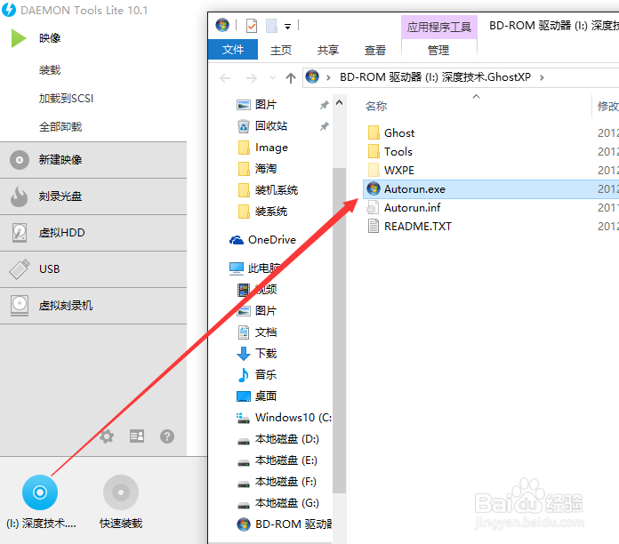Switch to the 主页 ribbon tab
Viewport: 619px width, 544px height.
click(281, 50)
